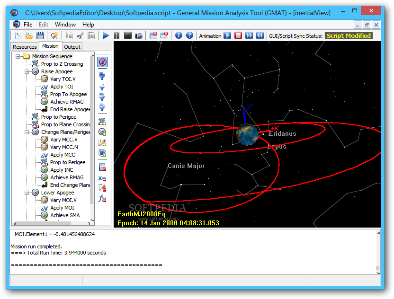Run the mission with the blue play arrow
The image size is (394, 299).
coord(106,35)
